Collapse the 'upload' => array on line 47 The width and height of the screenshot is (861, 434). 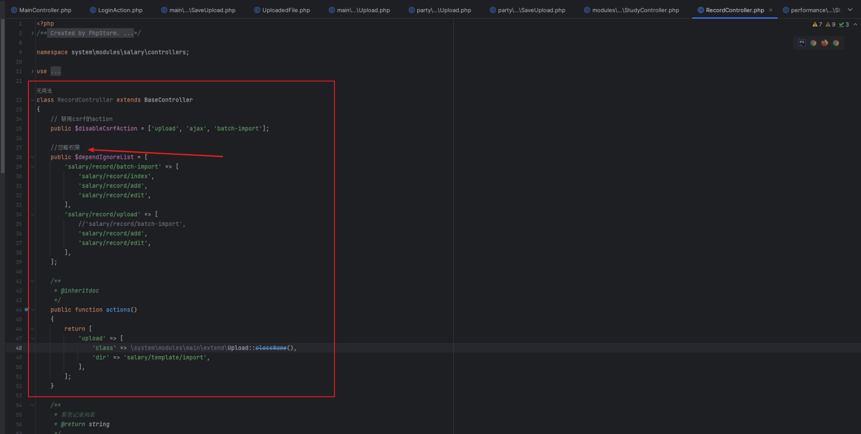(32, 339)
